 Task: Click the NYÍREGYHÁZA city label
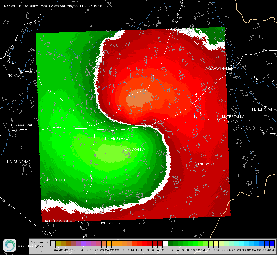(x=117, y=138)
